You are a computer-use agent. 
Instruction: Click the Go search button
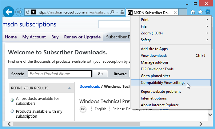pos(100,74)
